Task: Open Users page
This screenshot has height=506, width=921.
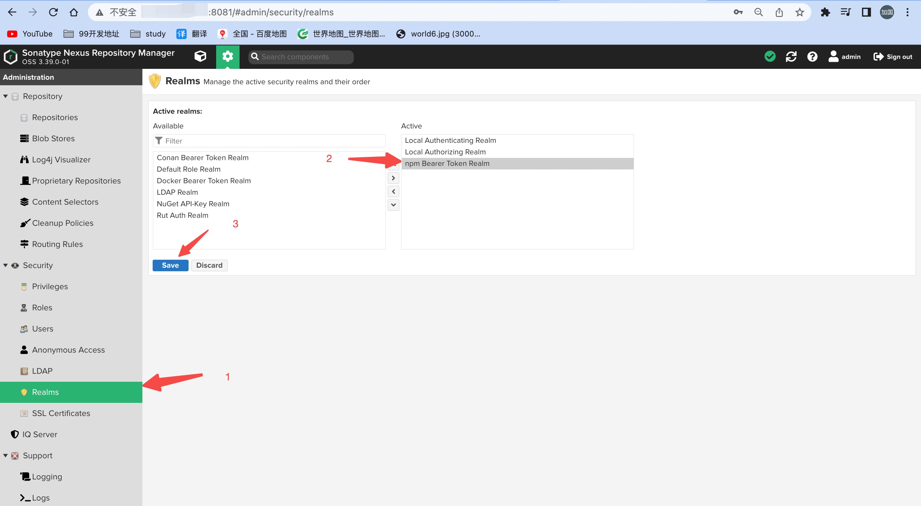Action: 71,329
